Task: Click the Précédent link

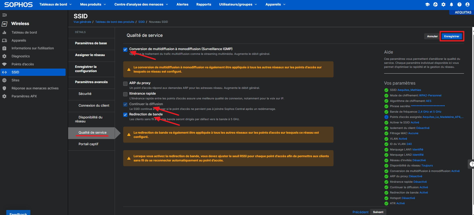Action: pyautogui.click(x=361, y=212)
